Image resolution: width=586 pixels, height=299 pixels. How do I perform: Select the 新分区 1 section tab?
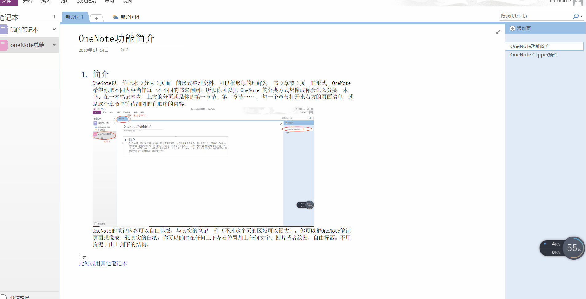click(x=75, y=17)
